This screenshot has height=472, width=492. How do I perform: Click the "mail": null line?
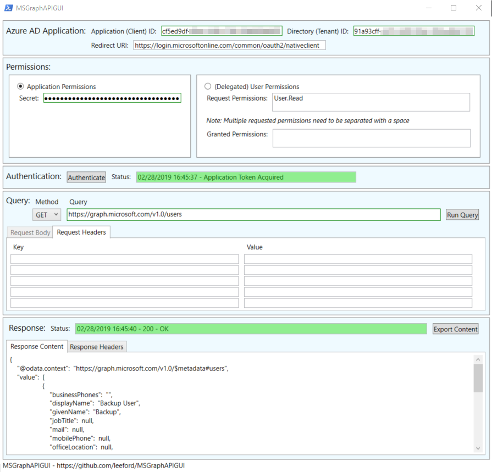(x=67, y=430)
